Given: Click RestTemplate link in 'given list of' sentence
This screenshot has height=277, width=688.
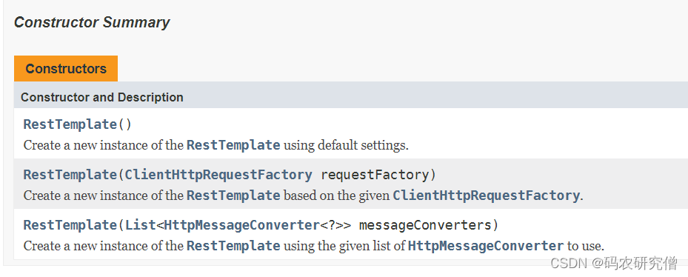Looking at the screenshot, I should (x=233, y=246).
